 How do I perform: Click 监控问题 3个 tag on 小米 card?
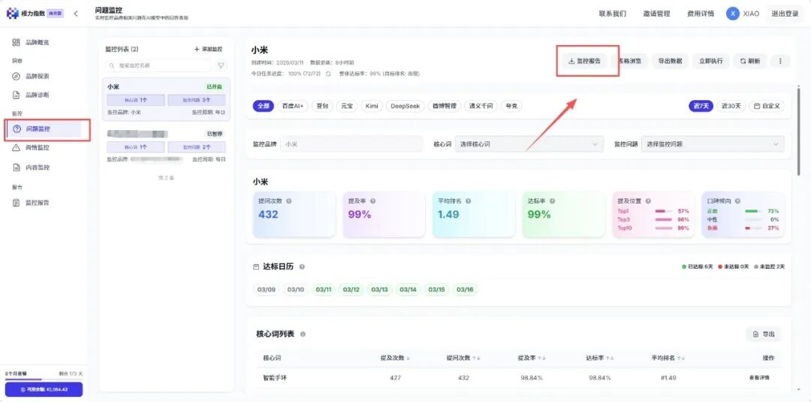pyautogui.click(x=197, y=100)
